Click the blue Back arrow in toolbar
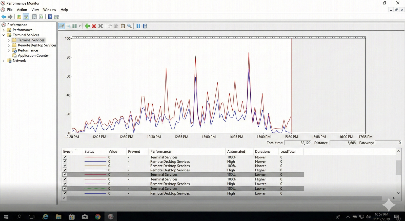 [x=4, y=17]
